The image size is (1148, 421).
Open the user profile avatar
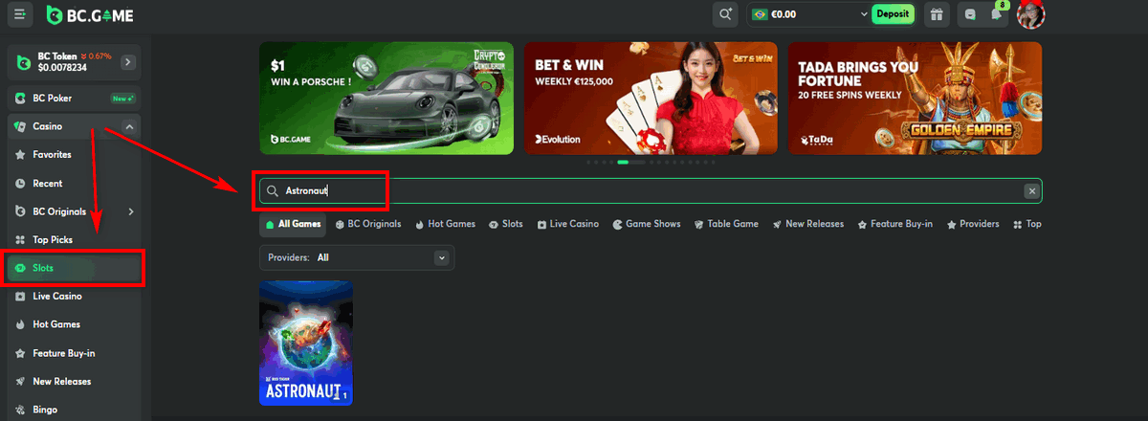click(1030, 14)
